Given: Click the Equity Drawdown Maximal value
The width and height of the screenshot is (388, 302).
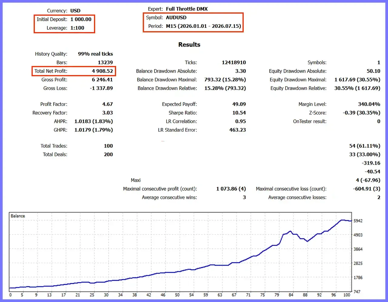Looking at the screenshot, I should tap(357, 80).
